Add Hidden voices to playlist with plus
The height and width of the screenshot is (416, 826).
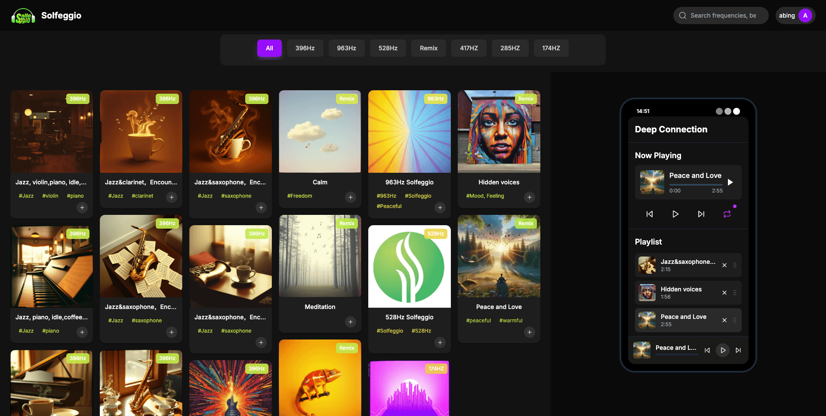pyautogui.click(x=530, y=197)
